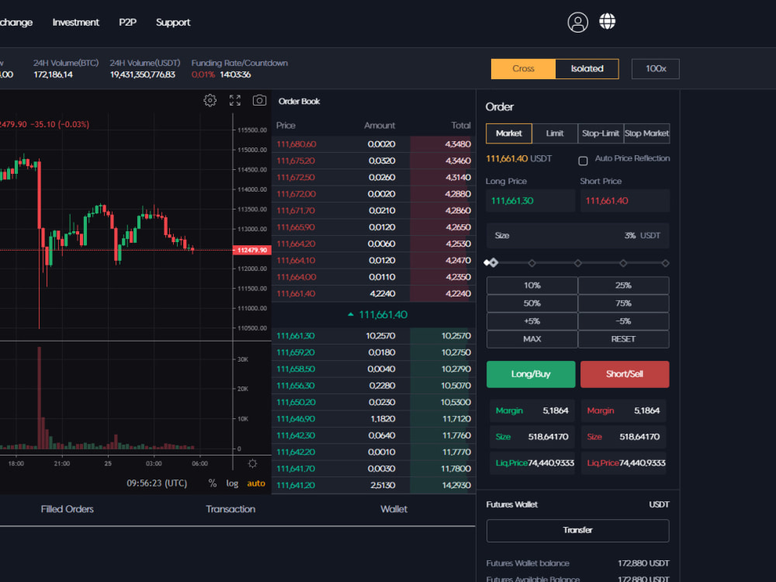Click the Long Price field 111,661.30
Image resolution: width=776 pixels, height=582 pixels.
(531, 201)
